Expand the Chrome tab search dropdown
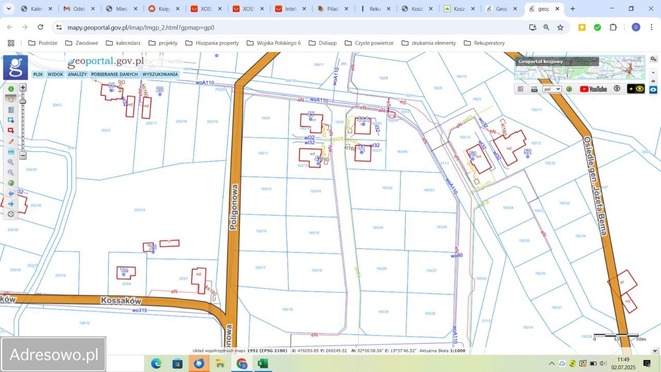The height and width of the screenshot is (372, 661). coord(9,9)
